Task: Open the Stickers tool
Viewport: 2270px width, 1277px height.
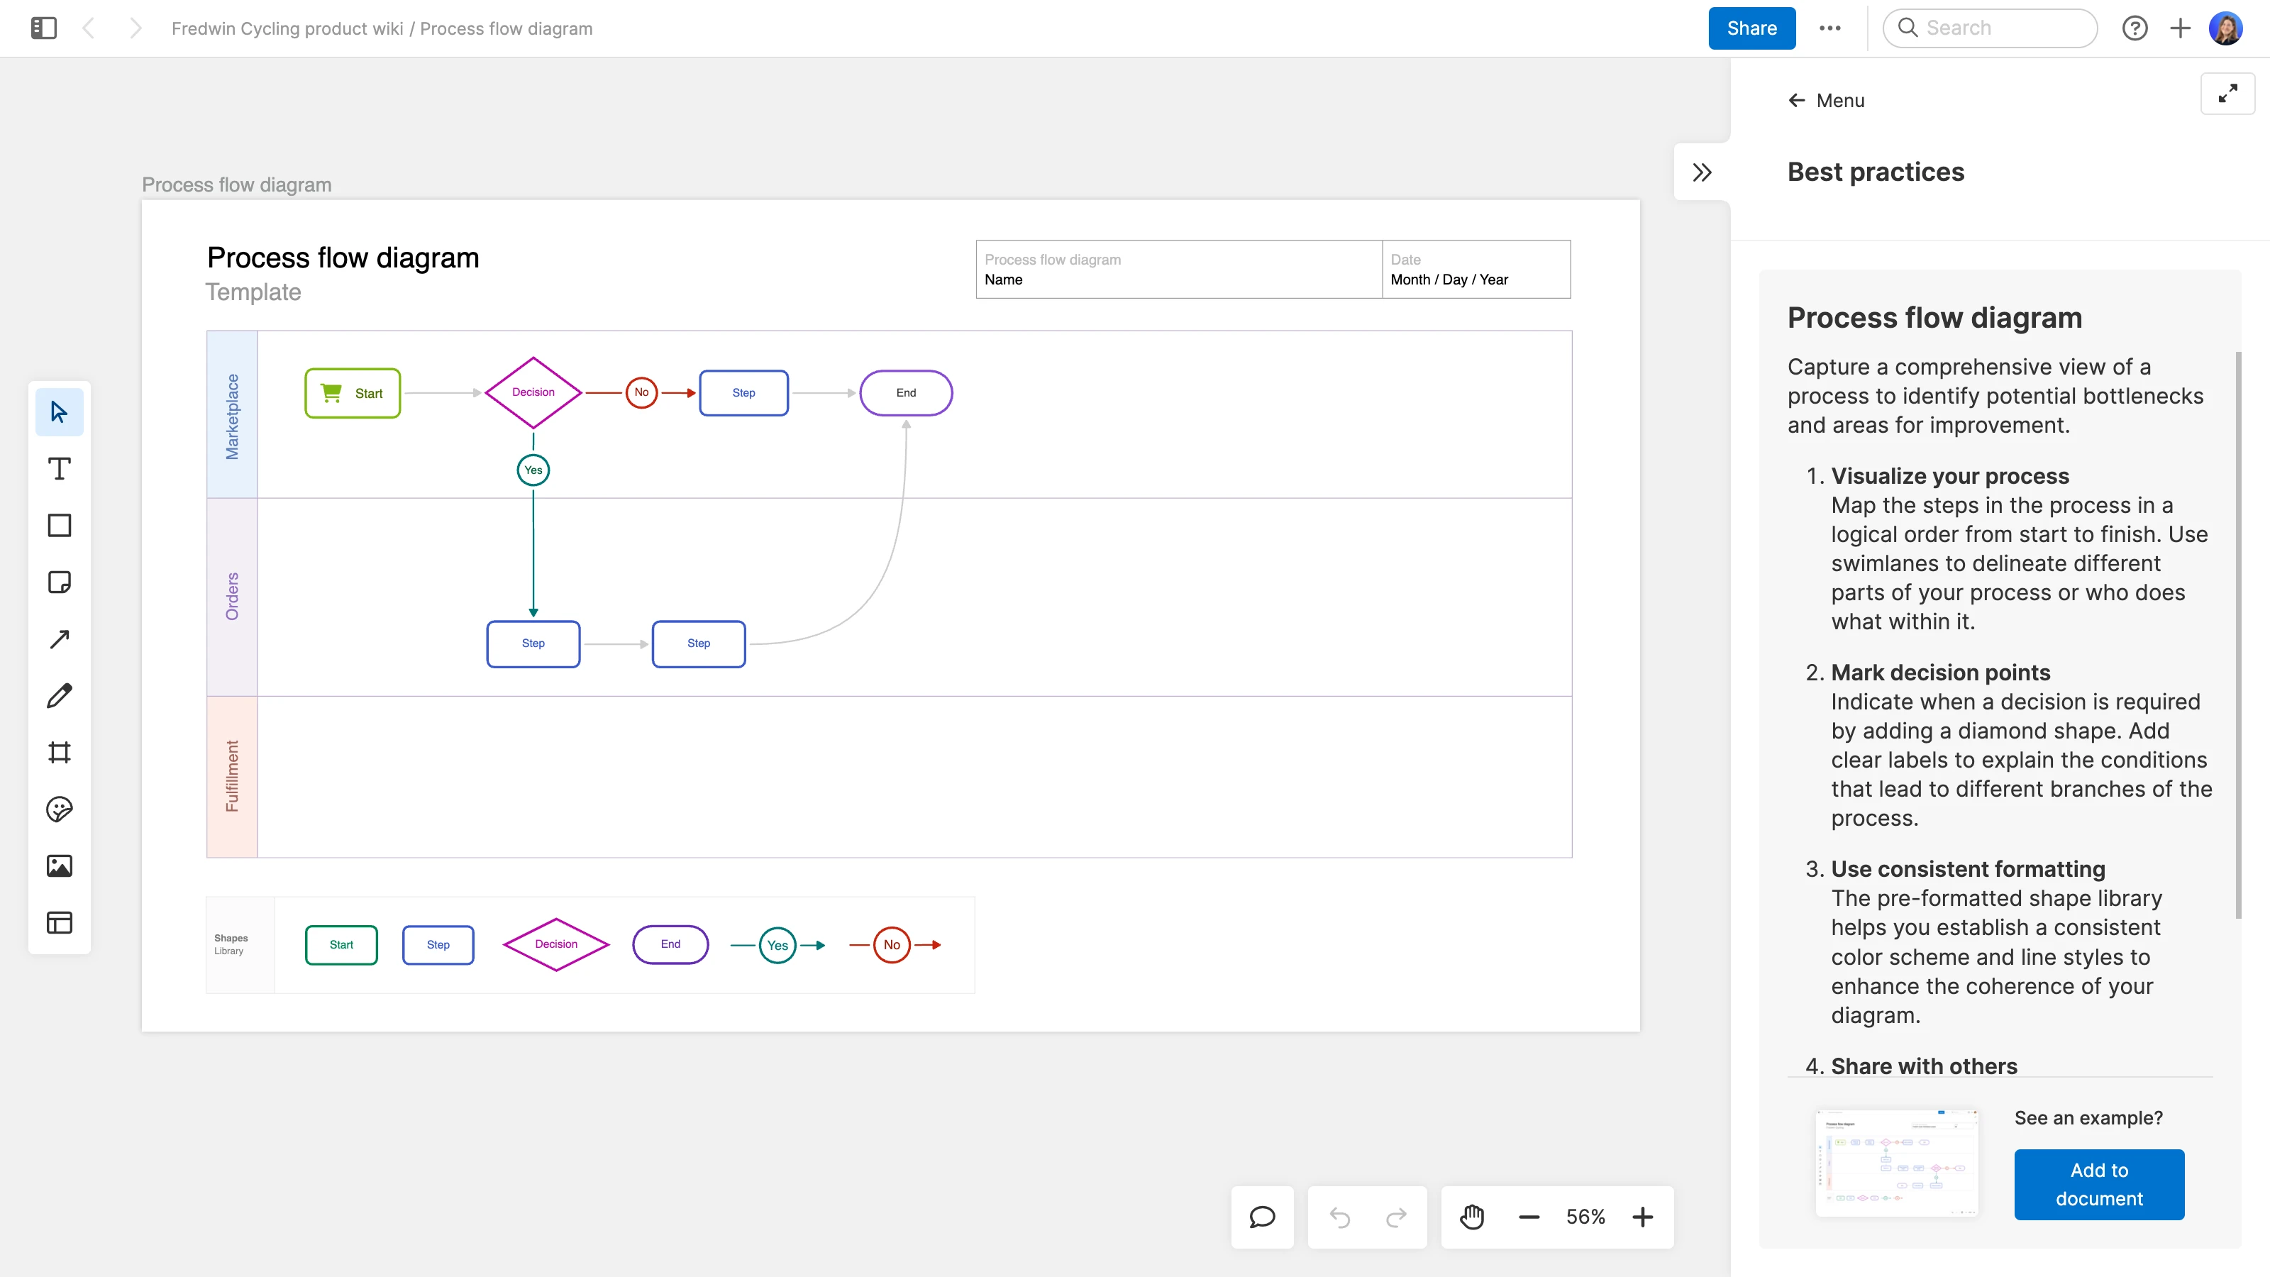Action: pyautogui.click(x=58, y=809)
